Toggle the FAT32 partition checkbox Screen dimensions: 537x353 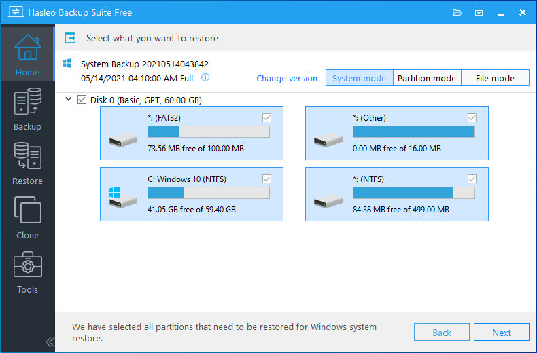click(x=266, y=118)
